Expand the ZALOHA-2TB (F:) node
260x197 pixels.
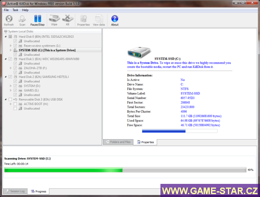pos(11,68)
